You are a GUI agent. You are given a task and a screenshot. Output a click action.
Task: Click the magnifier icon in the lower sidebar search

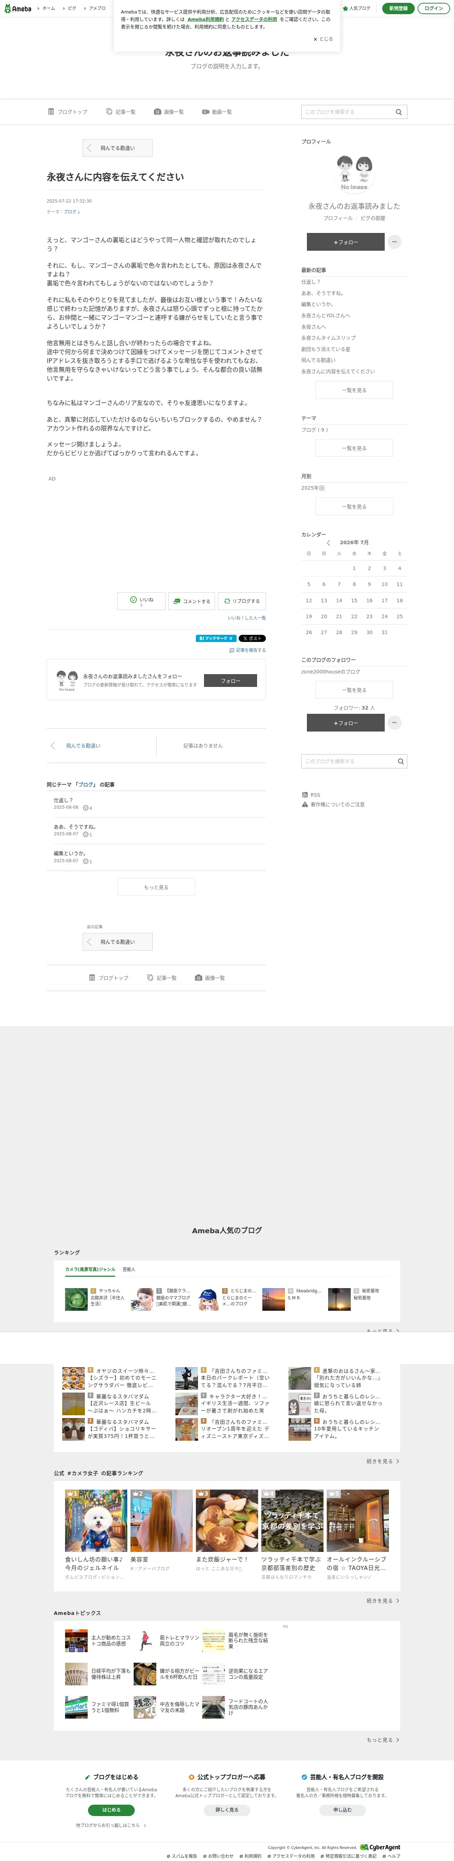(x=401, y=762)
